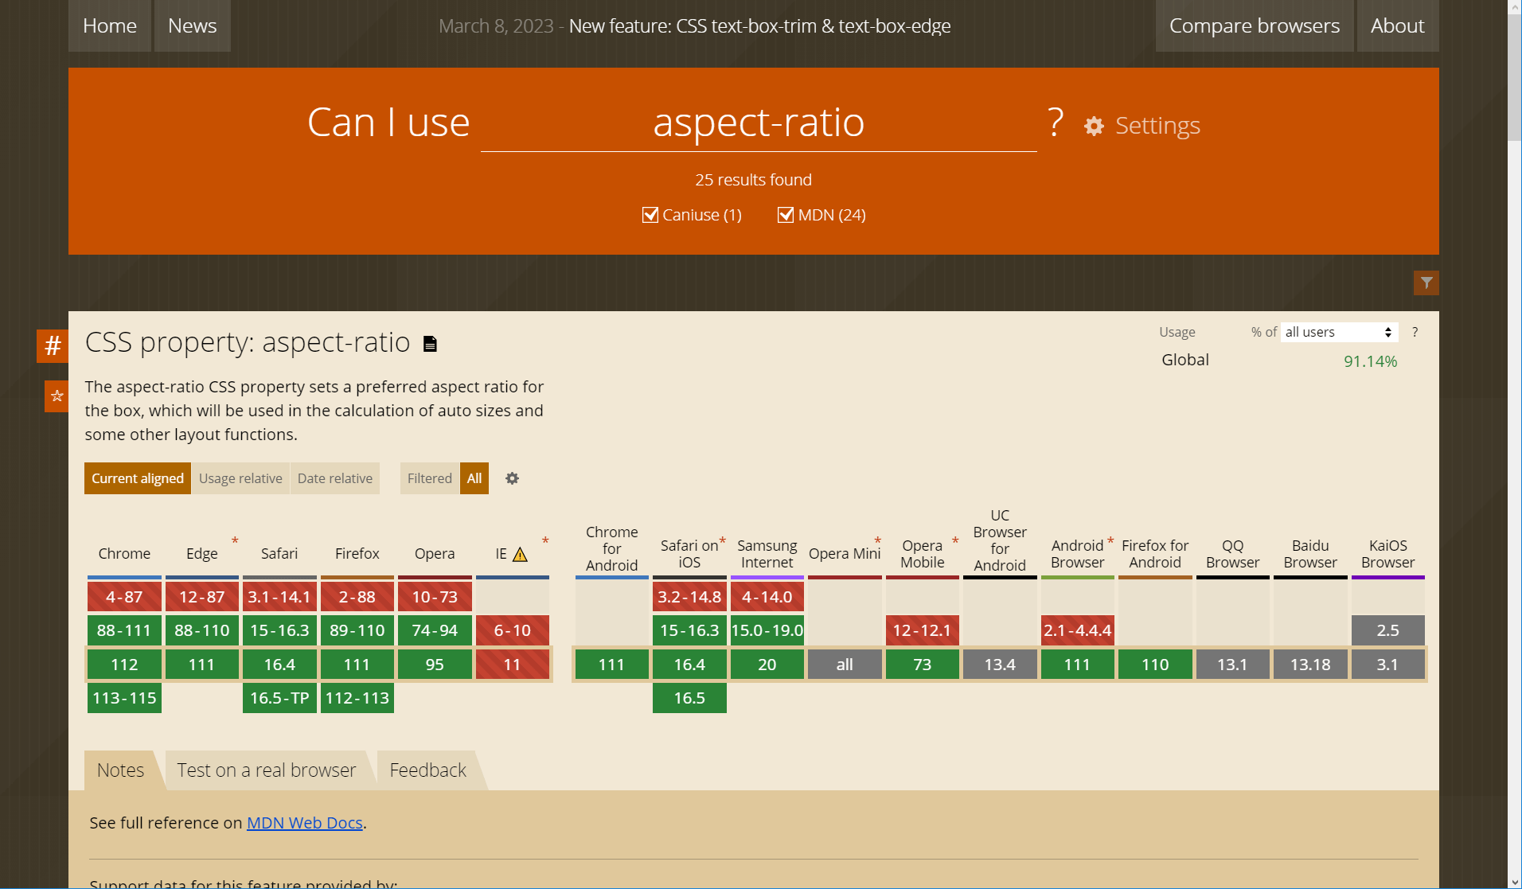Click QQ Browser 13.1 cell
The width and height of the screenshot is (1522, 889).
1233,665
